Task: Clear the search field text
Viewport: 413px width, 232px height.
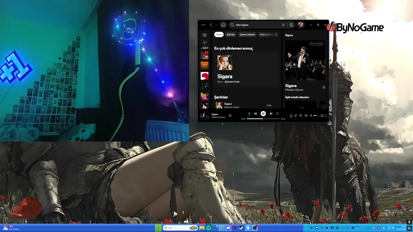Action: coord(283,25)
